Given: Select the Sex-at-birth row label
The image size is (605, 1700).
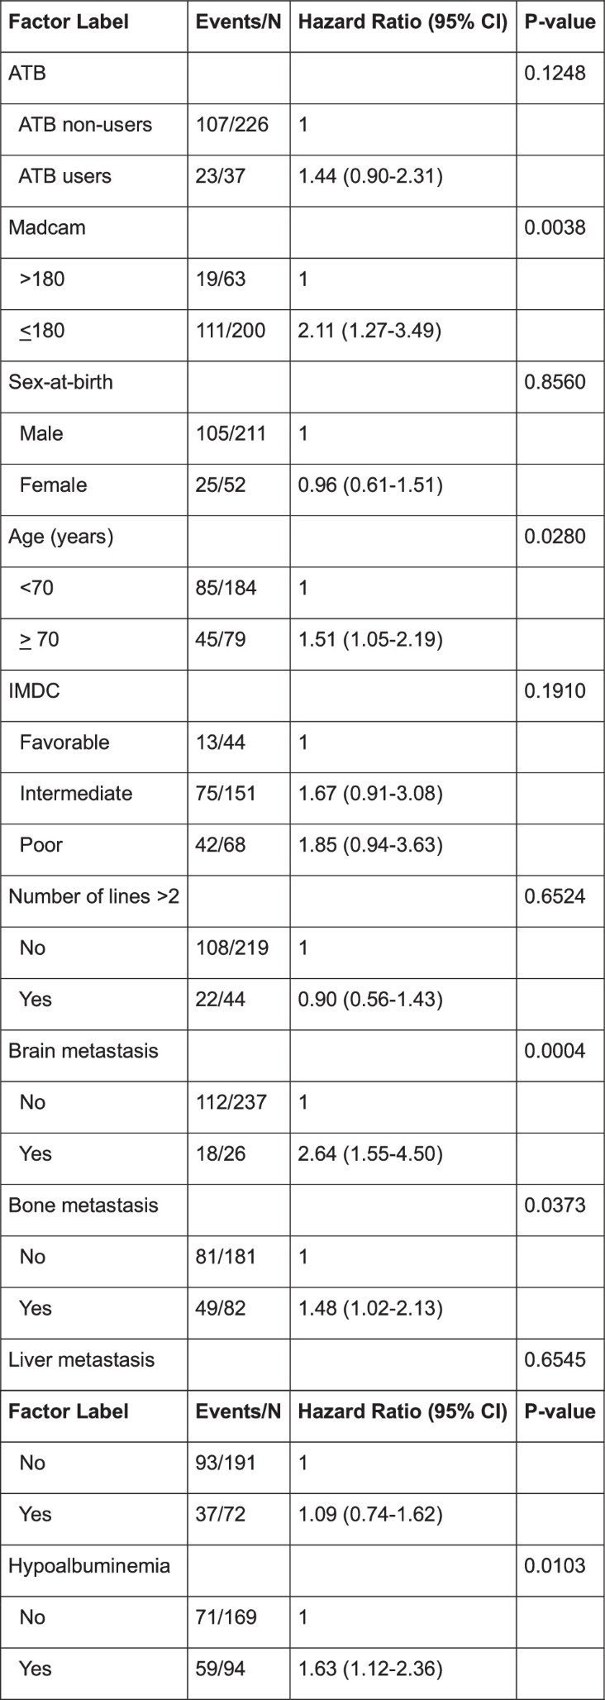Looking at the screenshot, I should (x=60, y=382).
